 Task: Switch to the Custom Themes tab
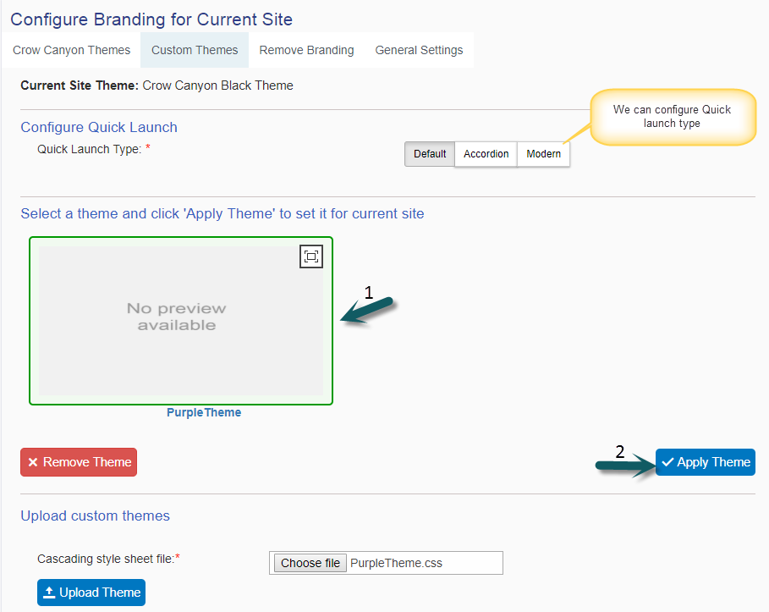[x=195, y=50]
